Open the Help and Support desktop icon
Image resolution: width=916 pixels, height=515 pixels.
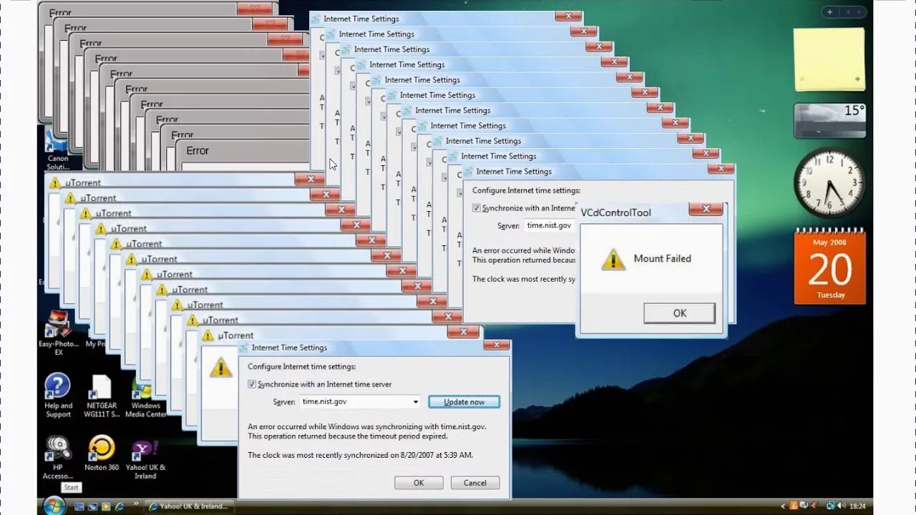click(x=58, y=396)
